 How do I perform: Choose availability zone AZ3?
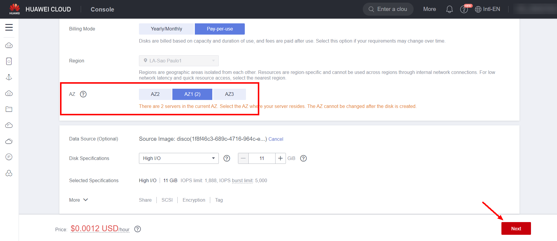229,94
